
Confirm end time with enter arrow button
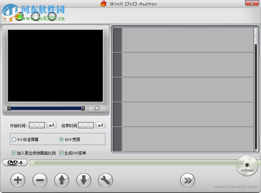(x=101, y=125)
